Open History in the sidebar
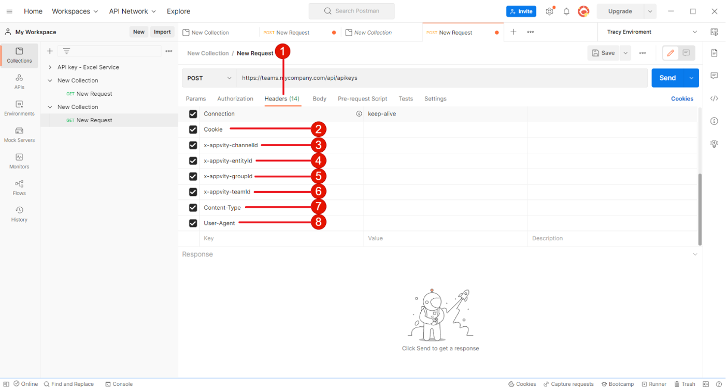 [x=19, y=214]
